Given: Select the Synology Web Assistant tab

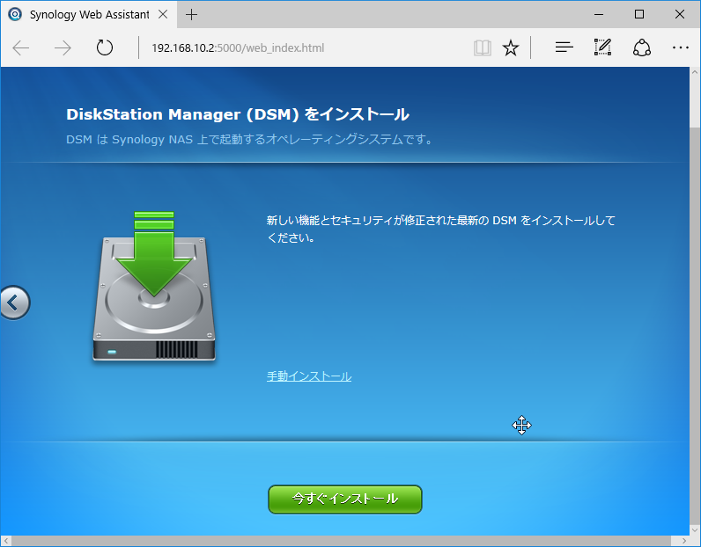Looking at the screenshot, I should click(89, 14).
